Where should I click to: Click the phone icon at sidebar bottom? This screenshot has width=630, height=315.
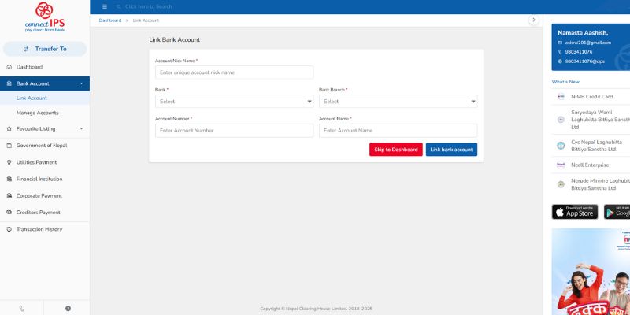point(22,308)
